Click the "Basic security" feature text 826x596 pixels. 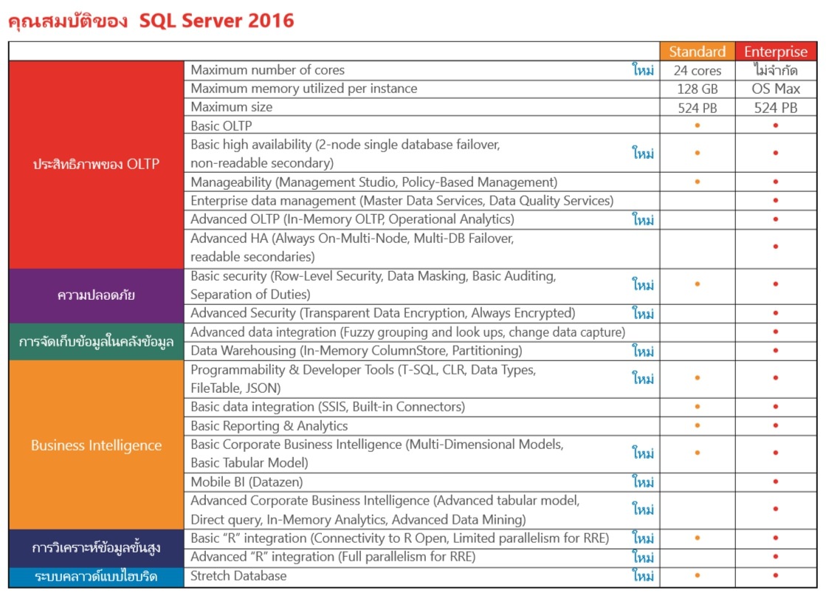[373, 285]
